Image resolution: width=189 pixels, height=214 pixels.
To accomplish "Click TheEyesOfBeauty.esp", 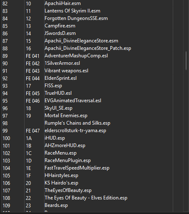I will tap(68, 190).
